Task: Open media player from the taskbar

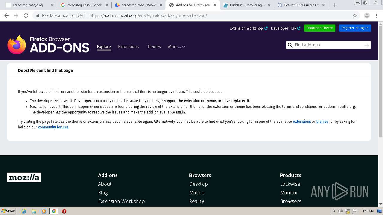Action: coord(44,211)
